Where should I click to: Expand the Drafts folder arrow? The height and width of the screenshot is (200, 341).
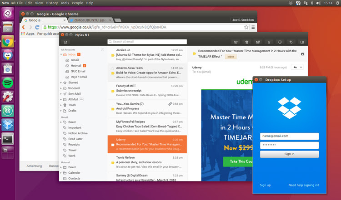[x=61, y=111]
